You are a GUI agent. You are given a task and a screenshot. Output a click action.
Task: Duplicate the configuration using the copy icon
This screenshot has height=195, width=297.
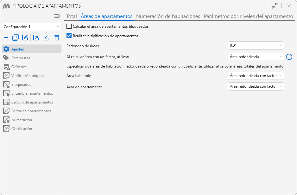16,38
